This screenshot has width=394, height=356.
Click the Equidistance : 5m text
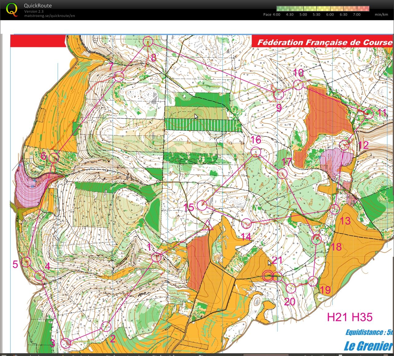tap(369, 332)
